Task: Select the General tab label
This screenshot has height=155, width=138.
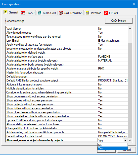Action: click(x=13, y=12)
